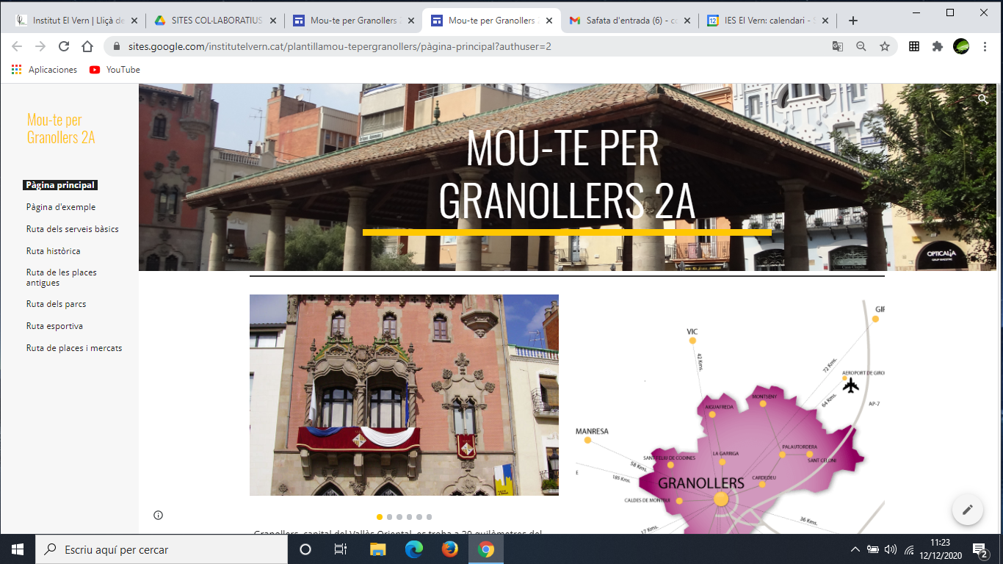Viewport: 1003px width, 564px height.
Task: Bookmark this page with the star icon
Action: [885, 46]
